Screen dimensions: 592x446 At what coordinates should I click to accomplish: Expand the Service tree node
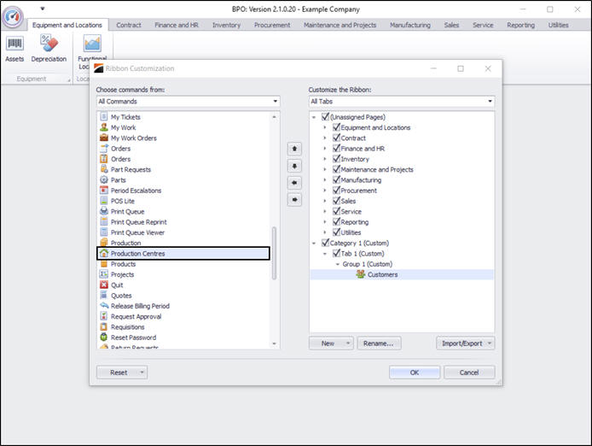[325, 211]
